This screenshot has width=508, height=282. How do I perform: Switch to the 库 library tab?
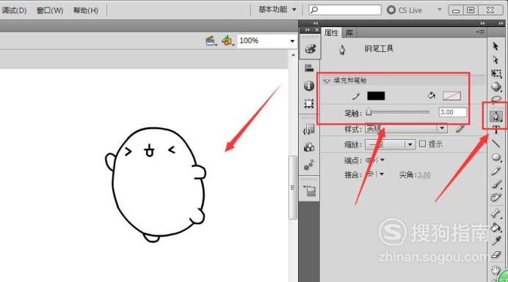point(349,33)
